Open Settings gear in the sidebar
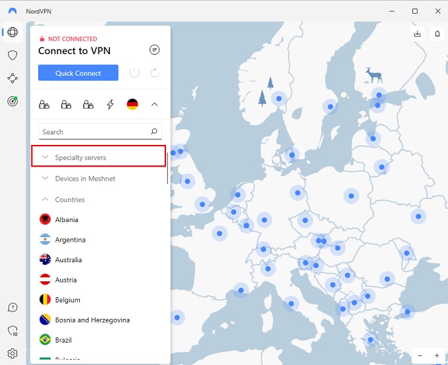The image size is (448, 365). (13, 354)
